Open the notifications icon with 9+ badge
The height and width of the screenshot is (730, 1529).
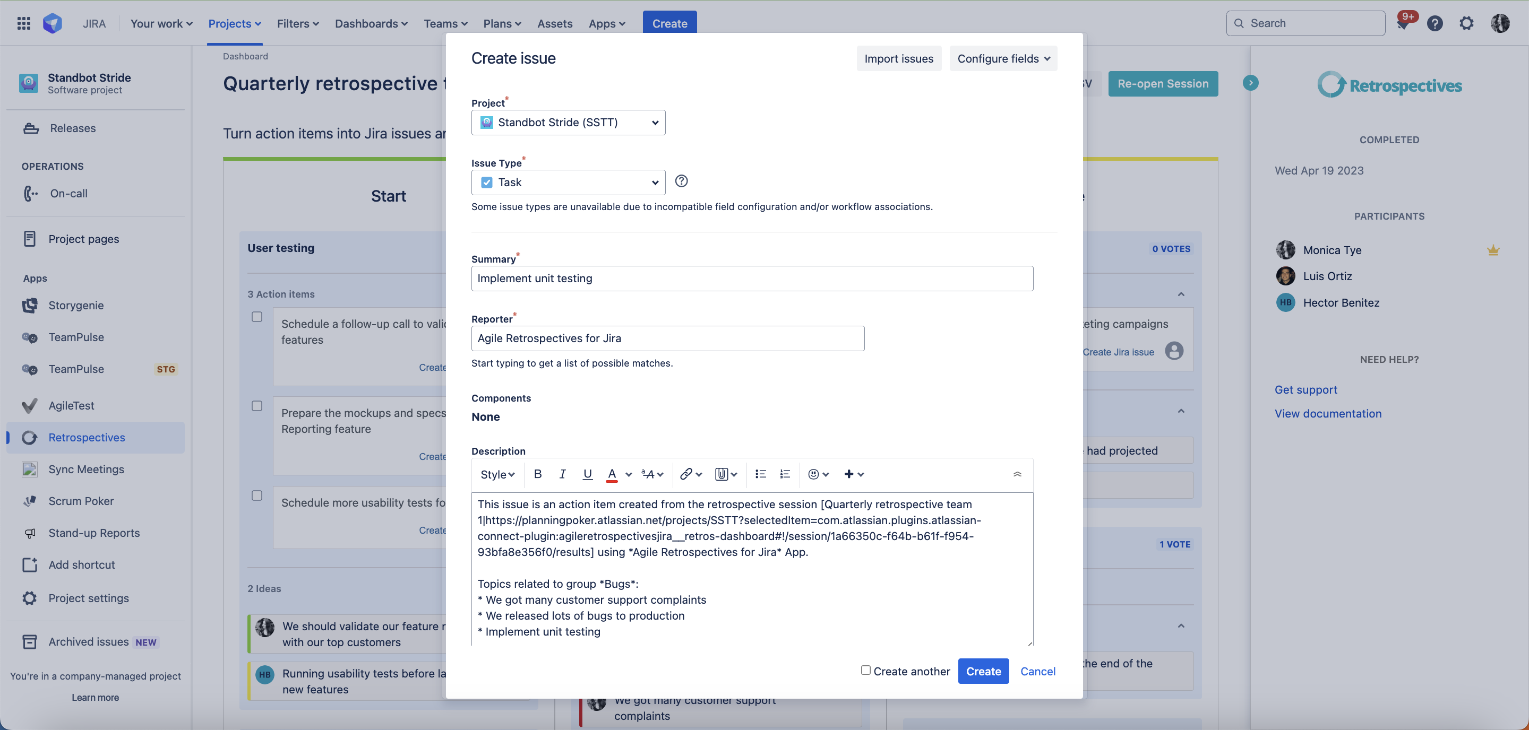coord(1404,23)
